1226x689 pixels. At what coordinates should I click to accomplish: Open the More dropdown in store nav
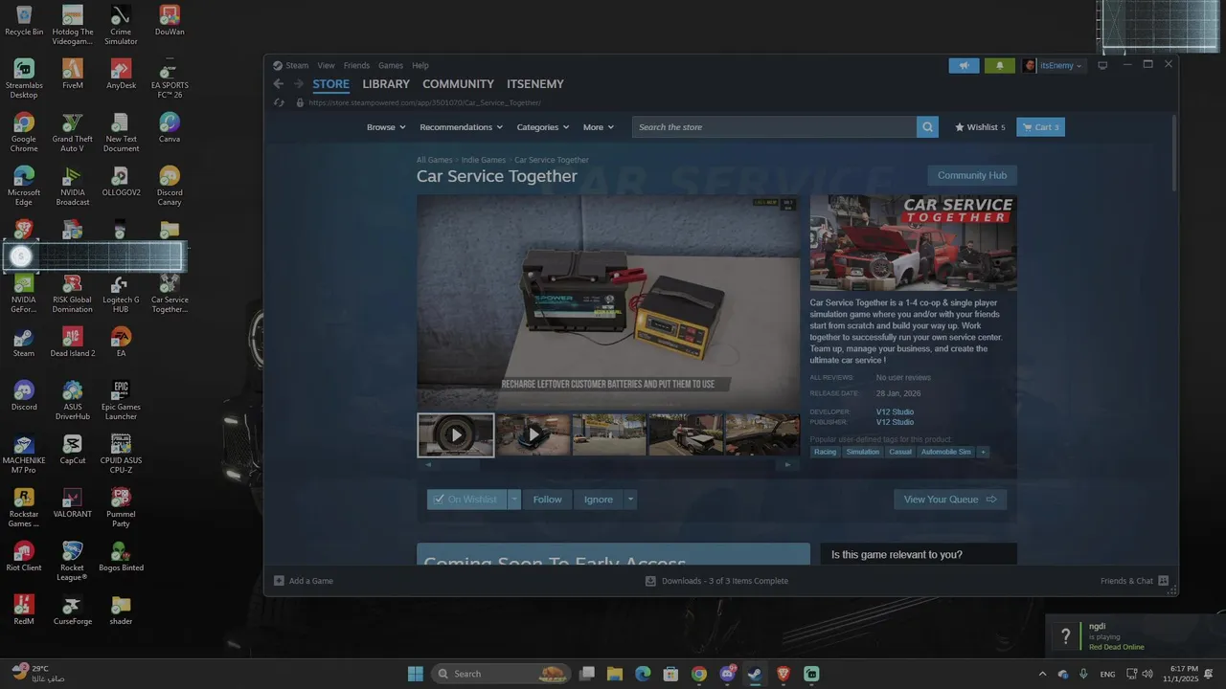pyautogui.click(x=599, y=127)
